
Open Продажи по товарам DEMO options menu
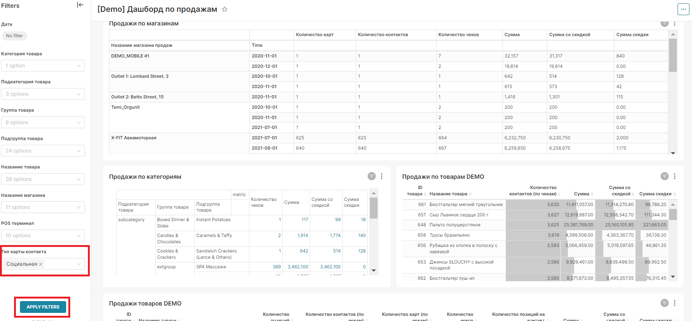(675, 177)
